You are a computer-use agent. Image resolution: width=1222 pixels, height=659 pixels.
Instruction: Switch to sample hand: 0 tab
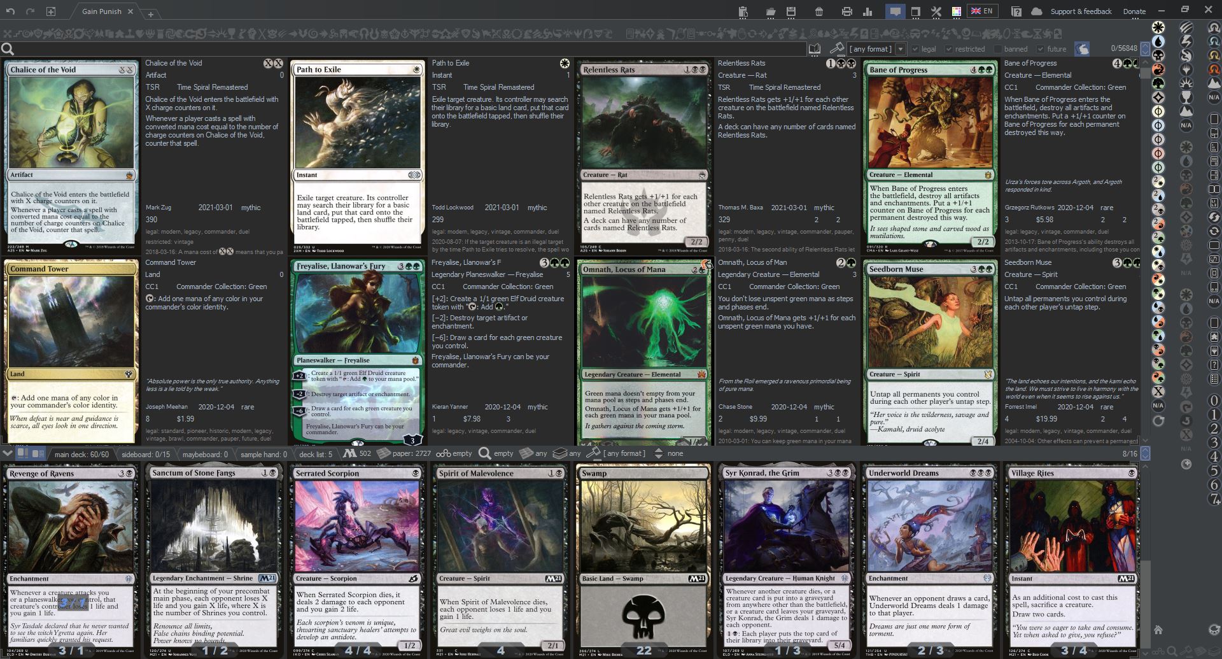click(263, 454)
